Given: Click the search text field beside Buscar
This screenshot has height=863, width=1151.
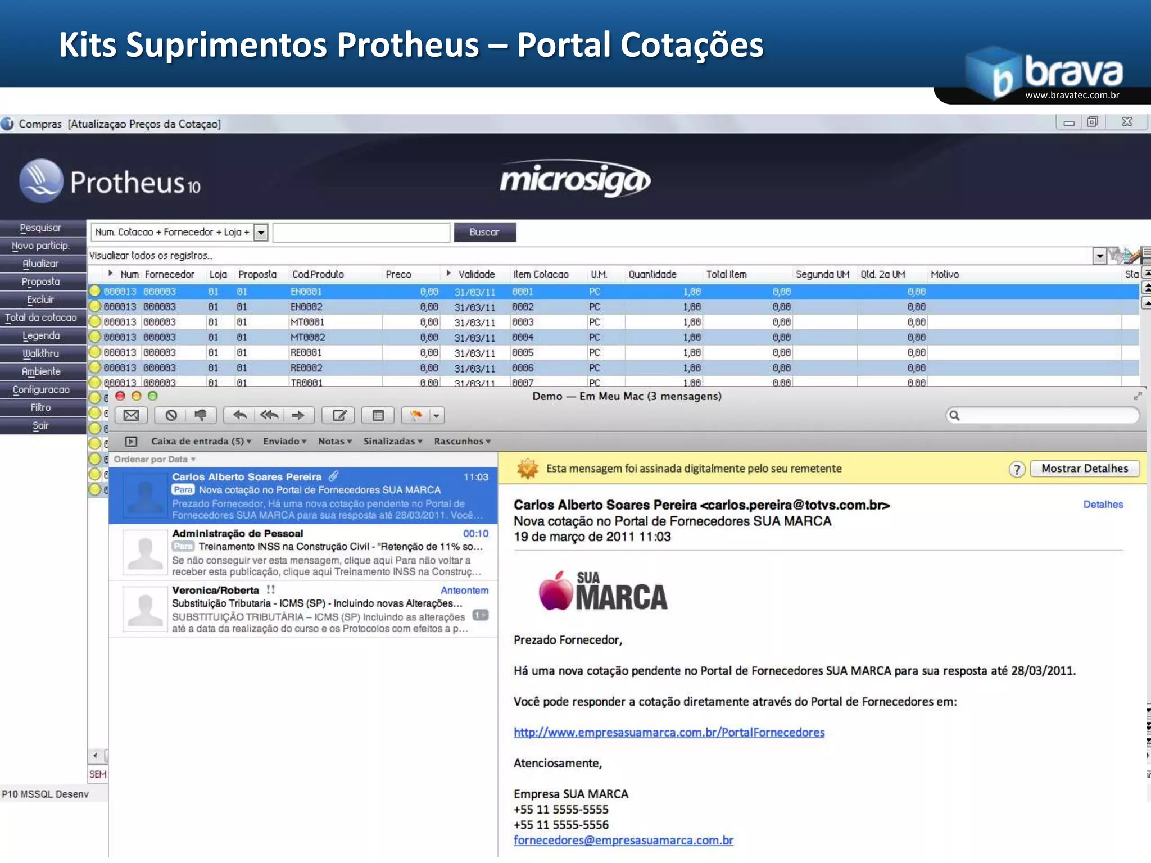Looking at the screenshot, I should (x=361, y=232).
